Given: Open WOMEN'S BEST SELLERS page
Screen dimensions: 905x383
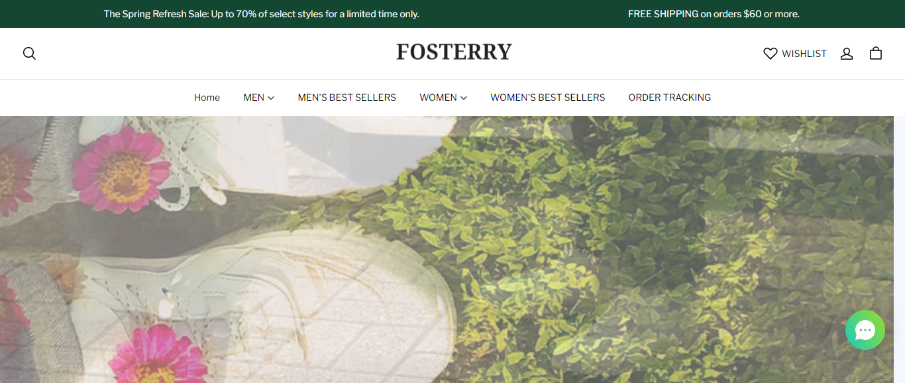Looking at the screenshot, I should pos(548,97).
